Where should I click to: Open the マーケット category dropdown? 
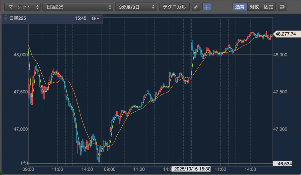[23, 7]
